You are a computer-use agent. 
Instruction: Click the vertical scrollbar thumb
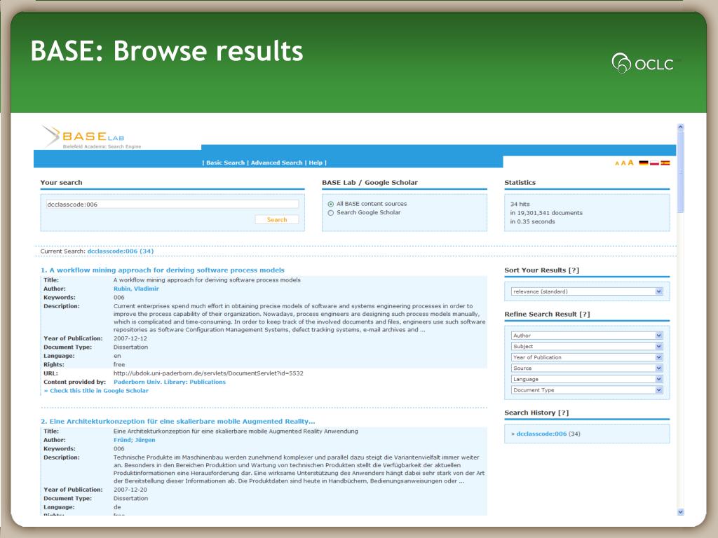point(680,172)
